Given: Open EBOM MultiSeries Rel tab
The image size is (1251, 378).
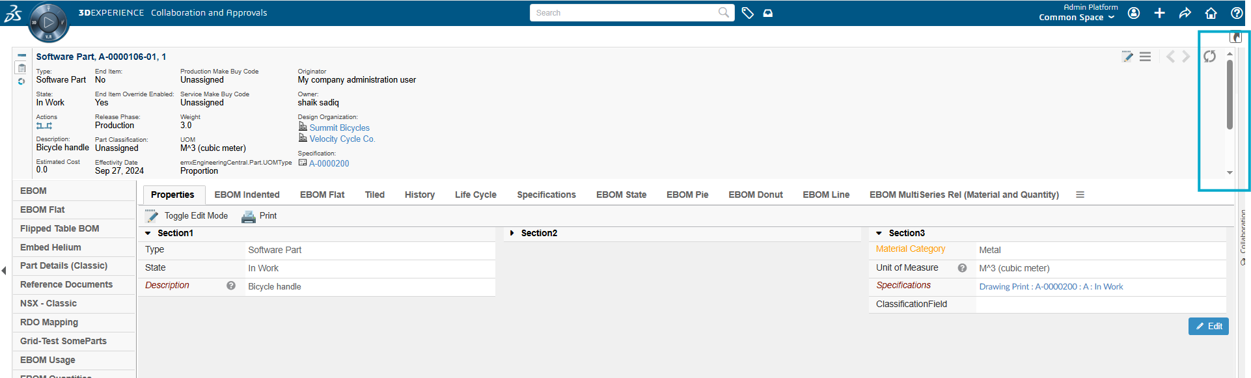Looking at the screenshot, I should (x=964, y=195).
